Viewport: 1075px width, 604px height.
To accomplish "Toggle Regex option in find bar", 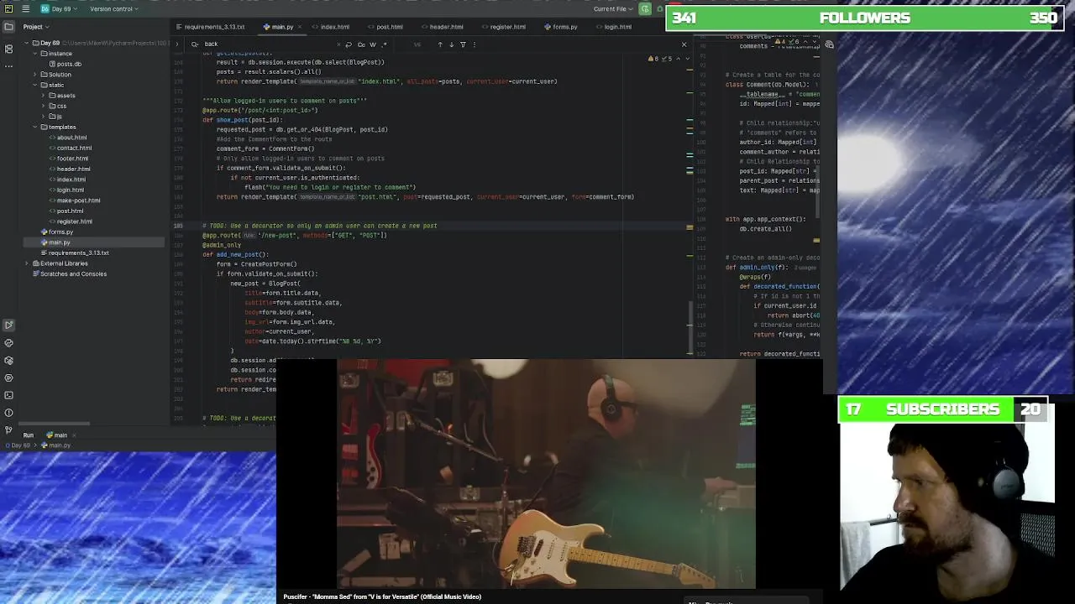I will pyautogui.click(x=384, y=44).
